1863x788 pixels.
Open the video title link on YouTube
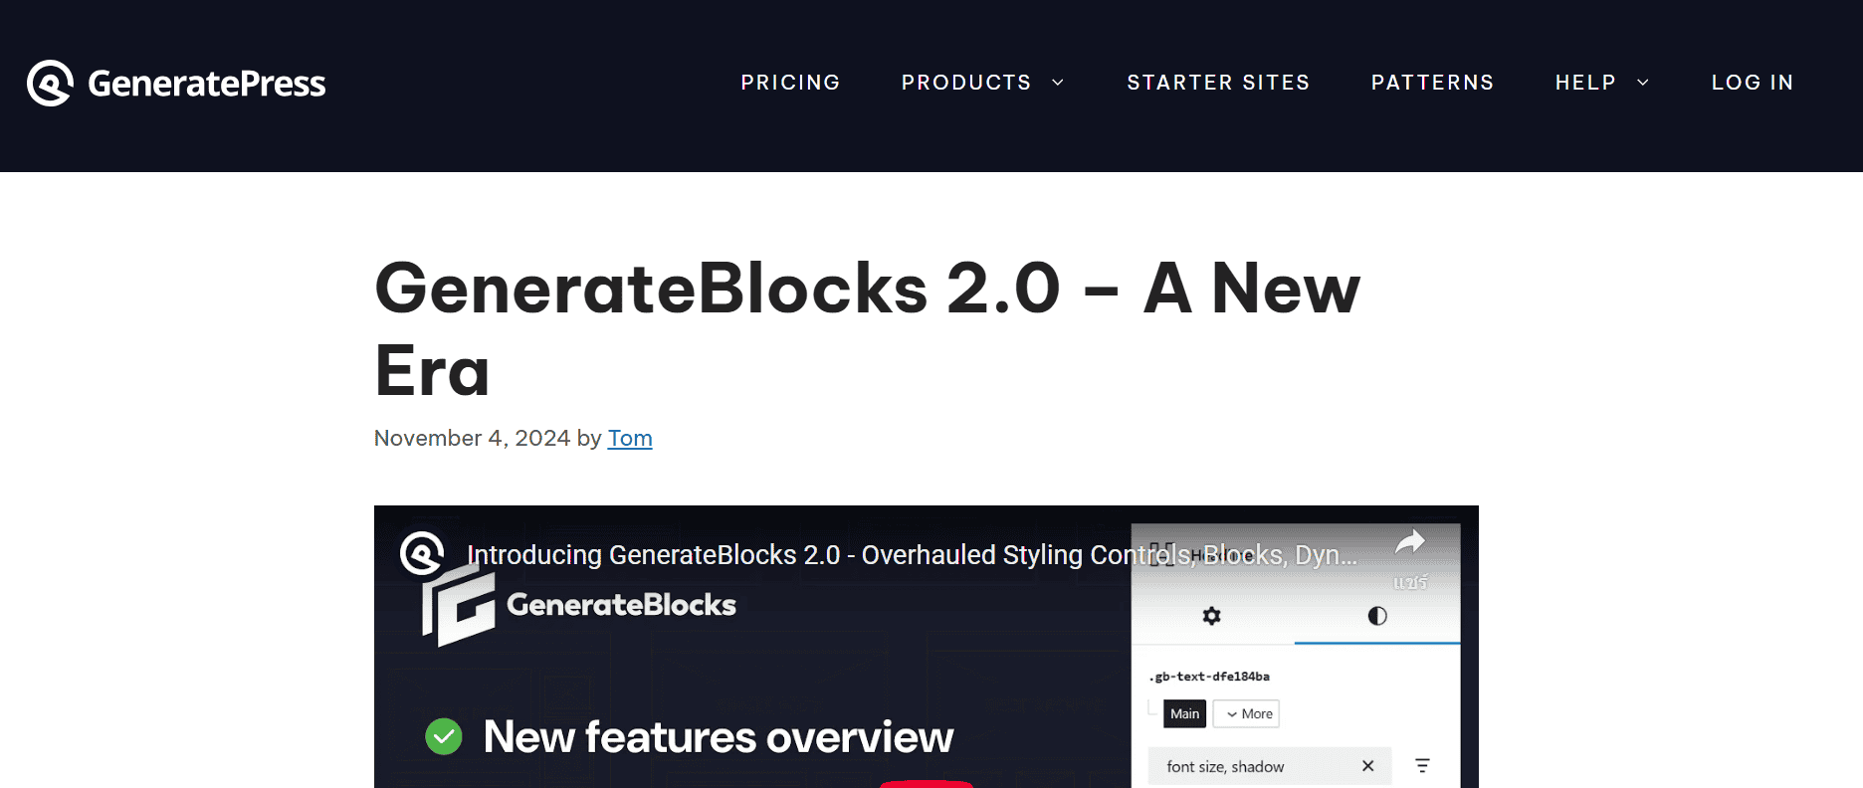click(913, 554)
